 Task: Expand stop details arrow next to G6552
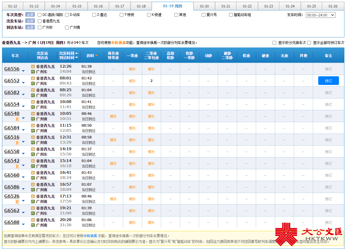[x=23, y=83]
